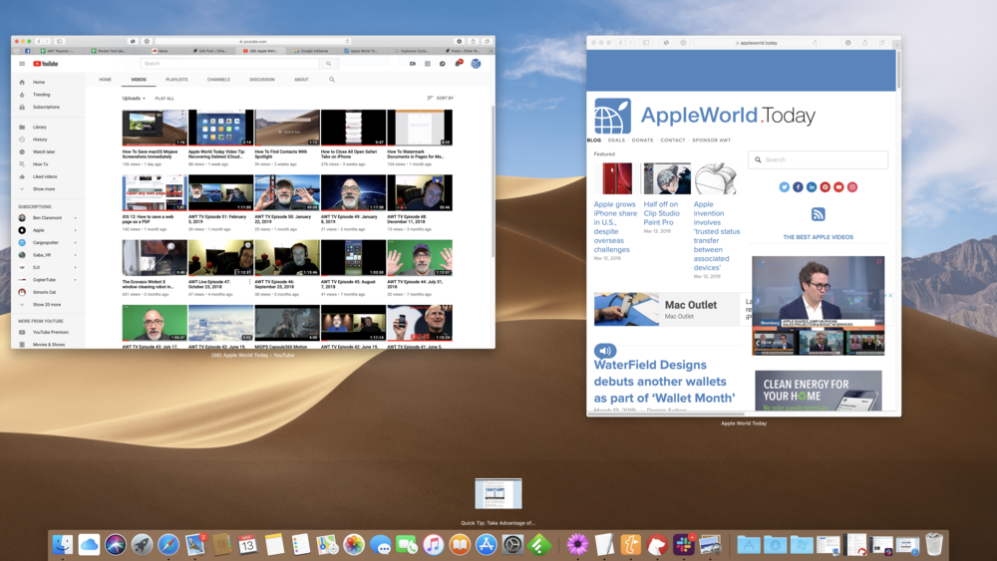Screen dimensions: 997x561
Task: Toggle the sidebar in the YouTube Safari window
Action: click(60, 41)
